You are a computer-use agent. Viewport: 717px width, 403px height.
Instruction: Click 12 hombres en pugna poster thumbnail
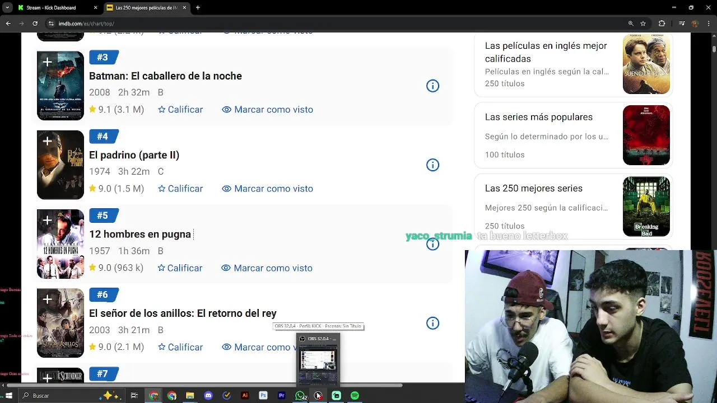click(x=60, y=244)
